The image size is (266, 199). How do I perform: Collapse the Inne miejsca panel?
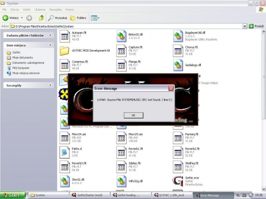(x=50, y=45)
